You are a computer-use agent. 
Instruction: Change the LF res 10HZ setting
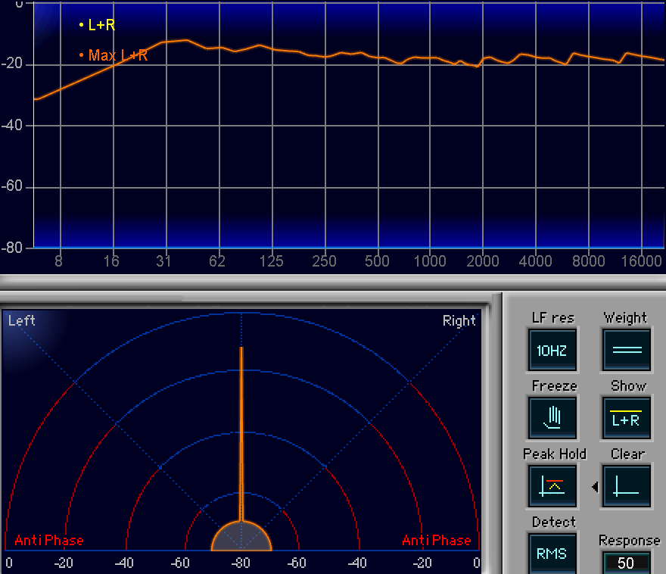tap(552, 350)
